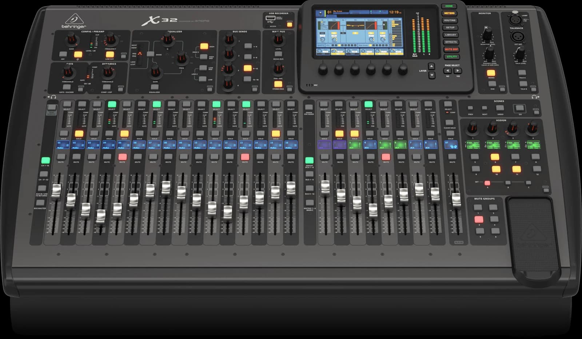This screenshot has height=339, width=582.
Task: Toggle the monitor MONO button
Action: point(491,73)
